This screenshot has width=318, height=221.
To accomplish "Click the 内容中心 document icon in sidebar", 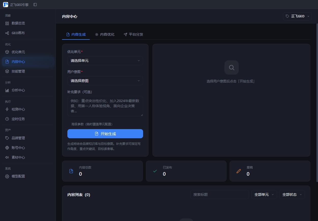I will (7, 62).
